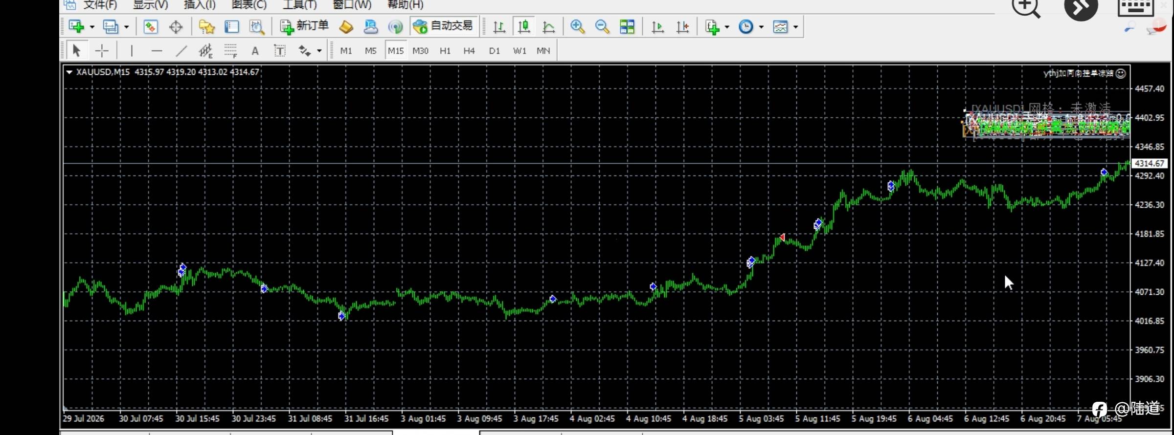
Task: Open the 图表(C) menu
Action: coord(249,5)
